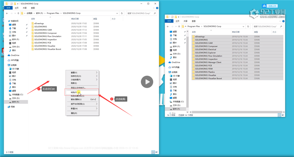Click the 拖拽上传 cloud upload button
This screenshot has width=294, height=157.
point(270,6)
